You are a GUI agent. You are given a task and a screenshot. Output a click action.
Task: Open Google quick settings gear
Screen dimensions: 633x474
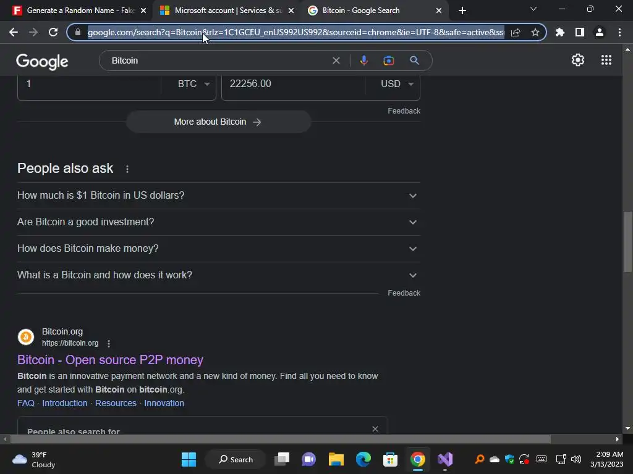pos(578,60)
